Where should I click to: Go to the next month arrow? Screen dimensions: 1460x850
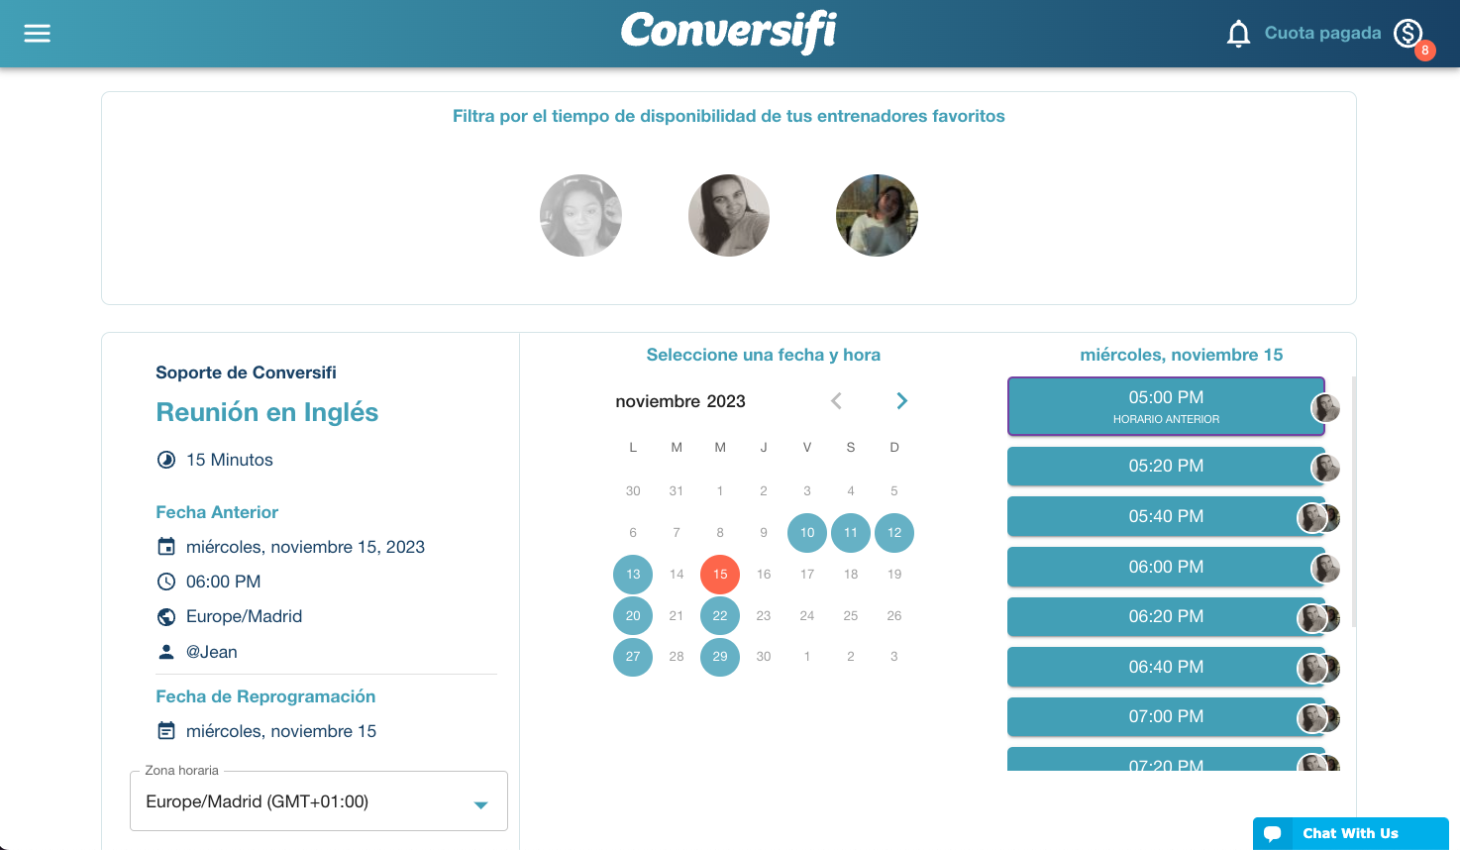pyautogui.click(x=901, y=401)
